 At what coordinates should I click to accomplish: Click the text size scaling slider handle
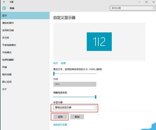[x=54, y=74]
